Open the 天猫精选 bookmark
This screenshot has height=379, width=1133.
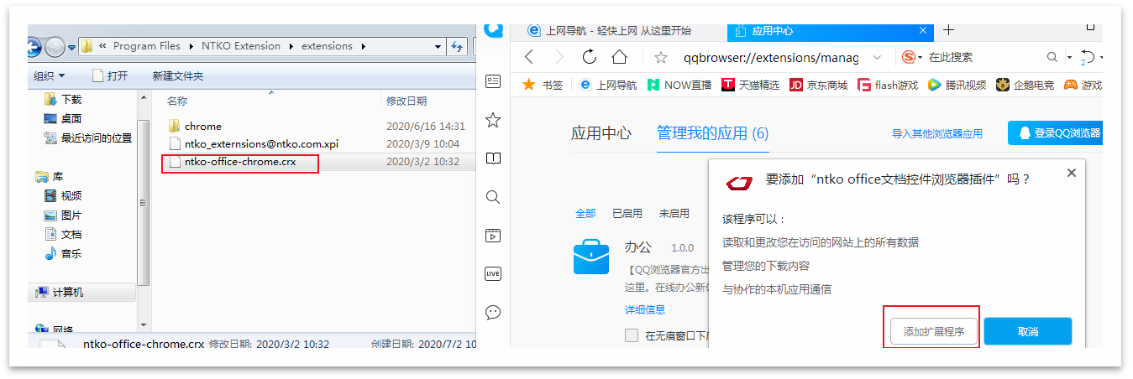tap(751, 85)
